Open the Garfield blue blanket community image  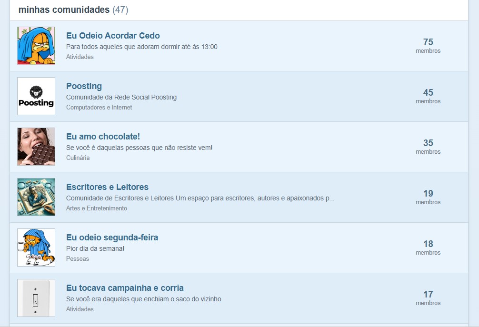36,46
